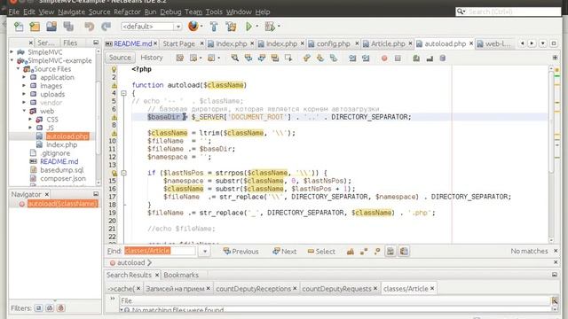Click the History view button
This screenshot has width=568, height=319.
tap(152, 58)
